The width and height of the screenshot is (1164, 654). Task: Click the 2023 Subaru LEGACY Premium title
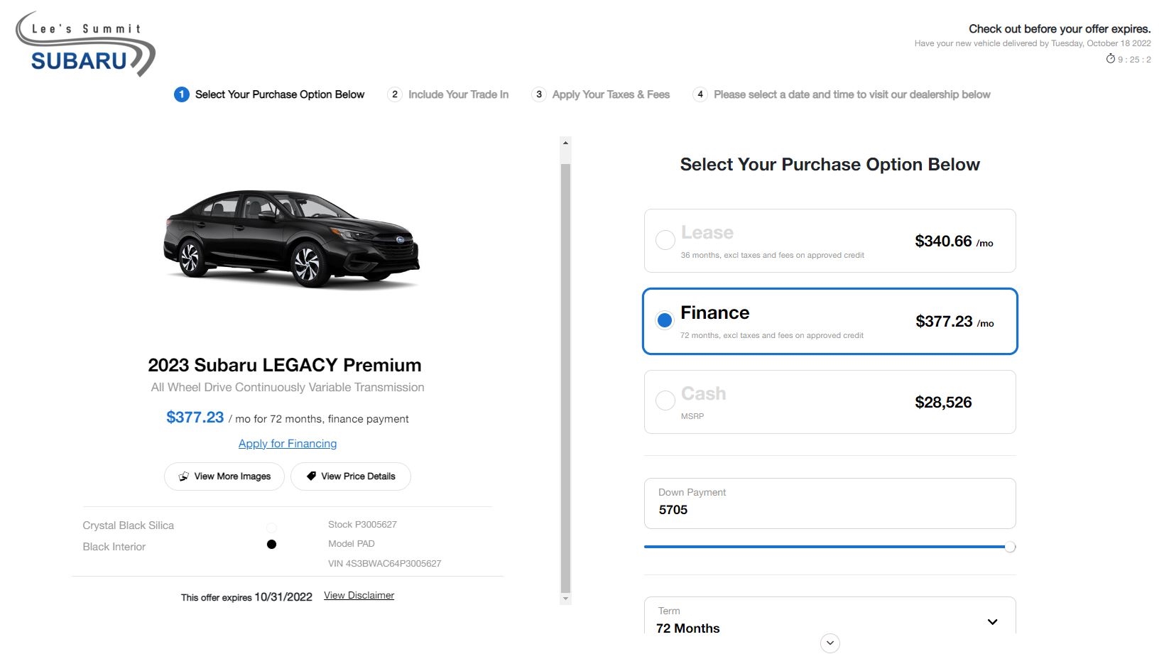click(x=285, y=365)
